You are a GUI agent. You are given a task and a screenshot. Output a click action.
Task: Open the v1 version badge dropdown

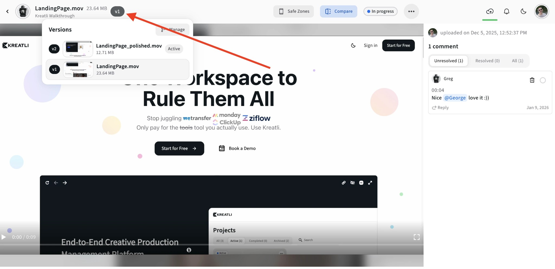[117, 11]
